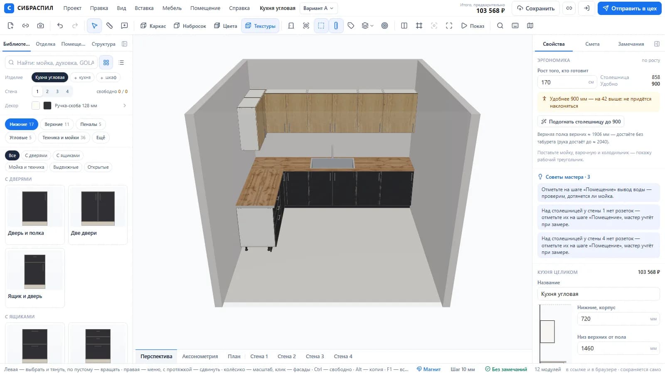Open the Вариант A dropdown
This screenshot has width=665, height=374.
(x=319, y=8)
